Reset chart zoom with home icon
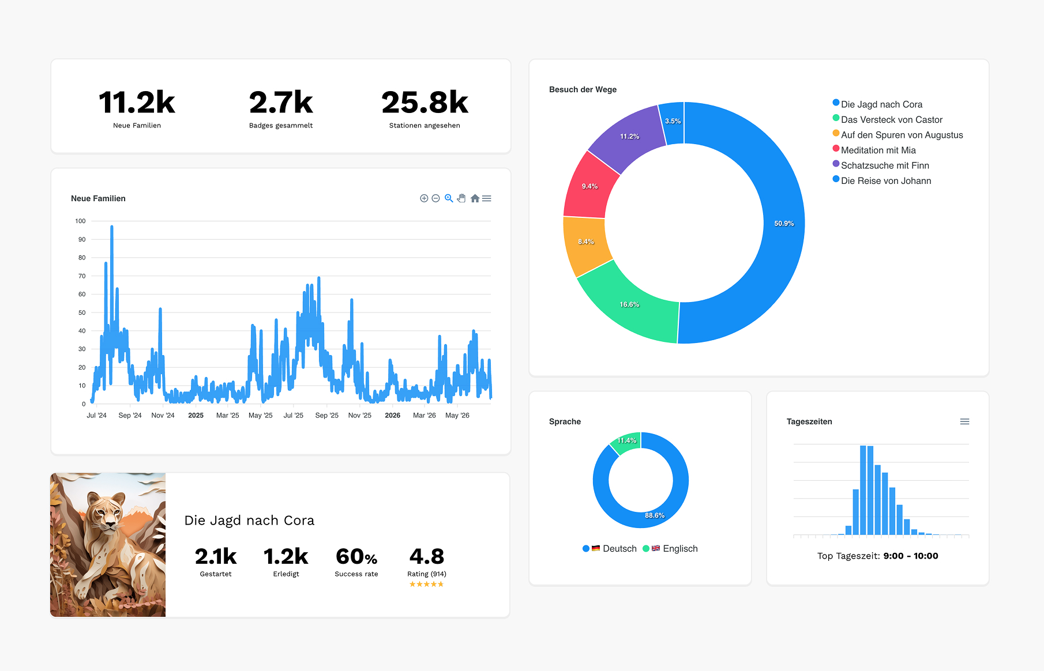Viewport: 1044px width, 671px height. pos(475,198)
